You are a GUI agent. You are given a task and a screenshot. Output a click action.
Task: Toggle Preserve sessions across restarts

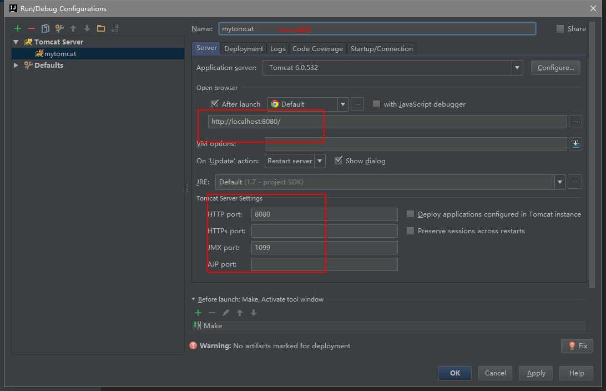tap(410, 231)
